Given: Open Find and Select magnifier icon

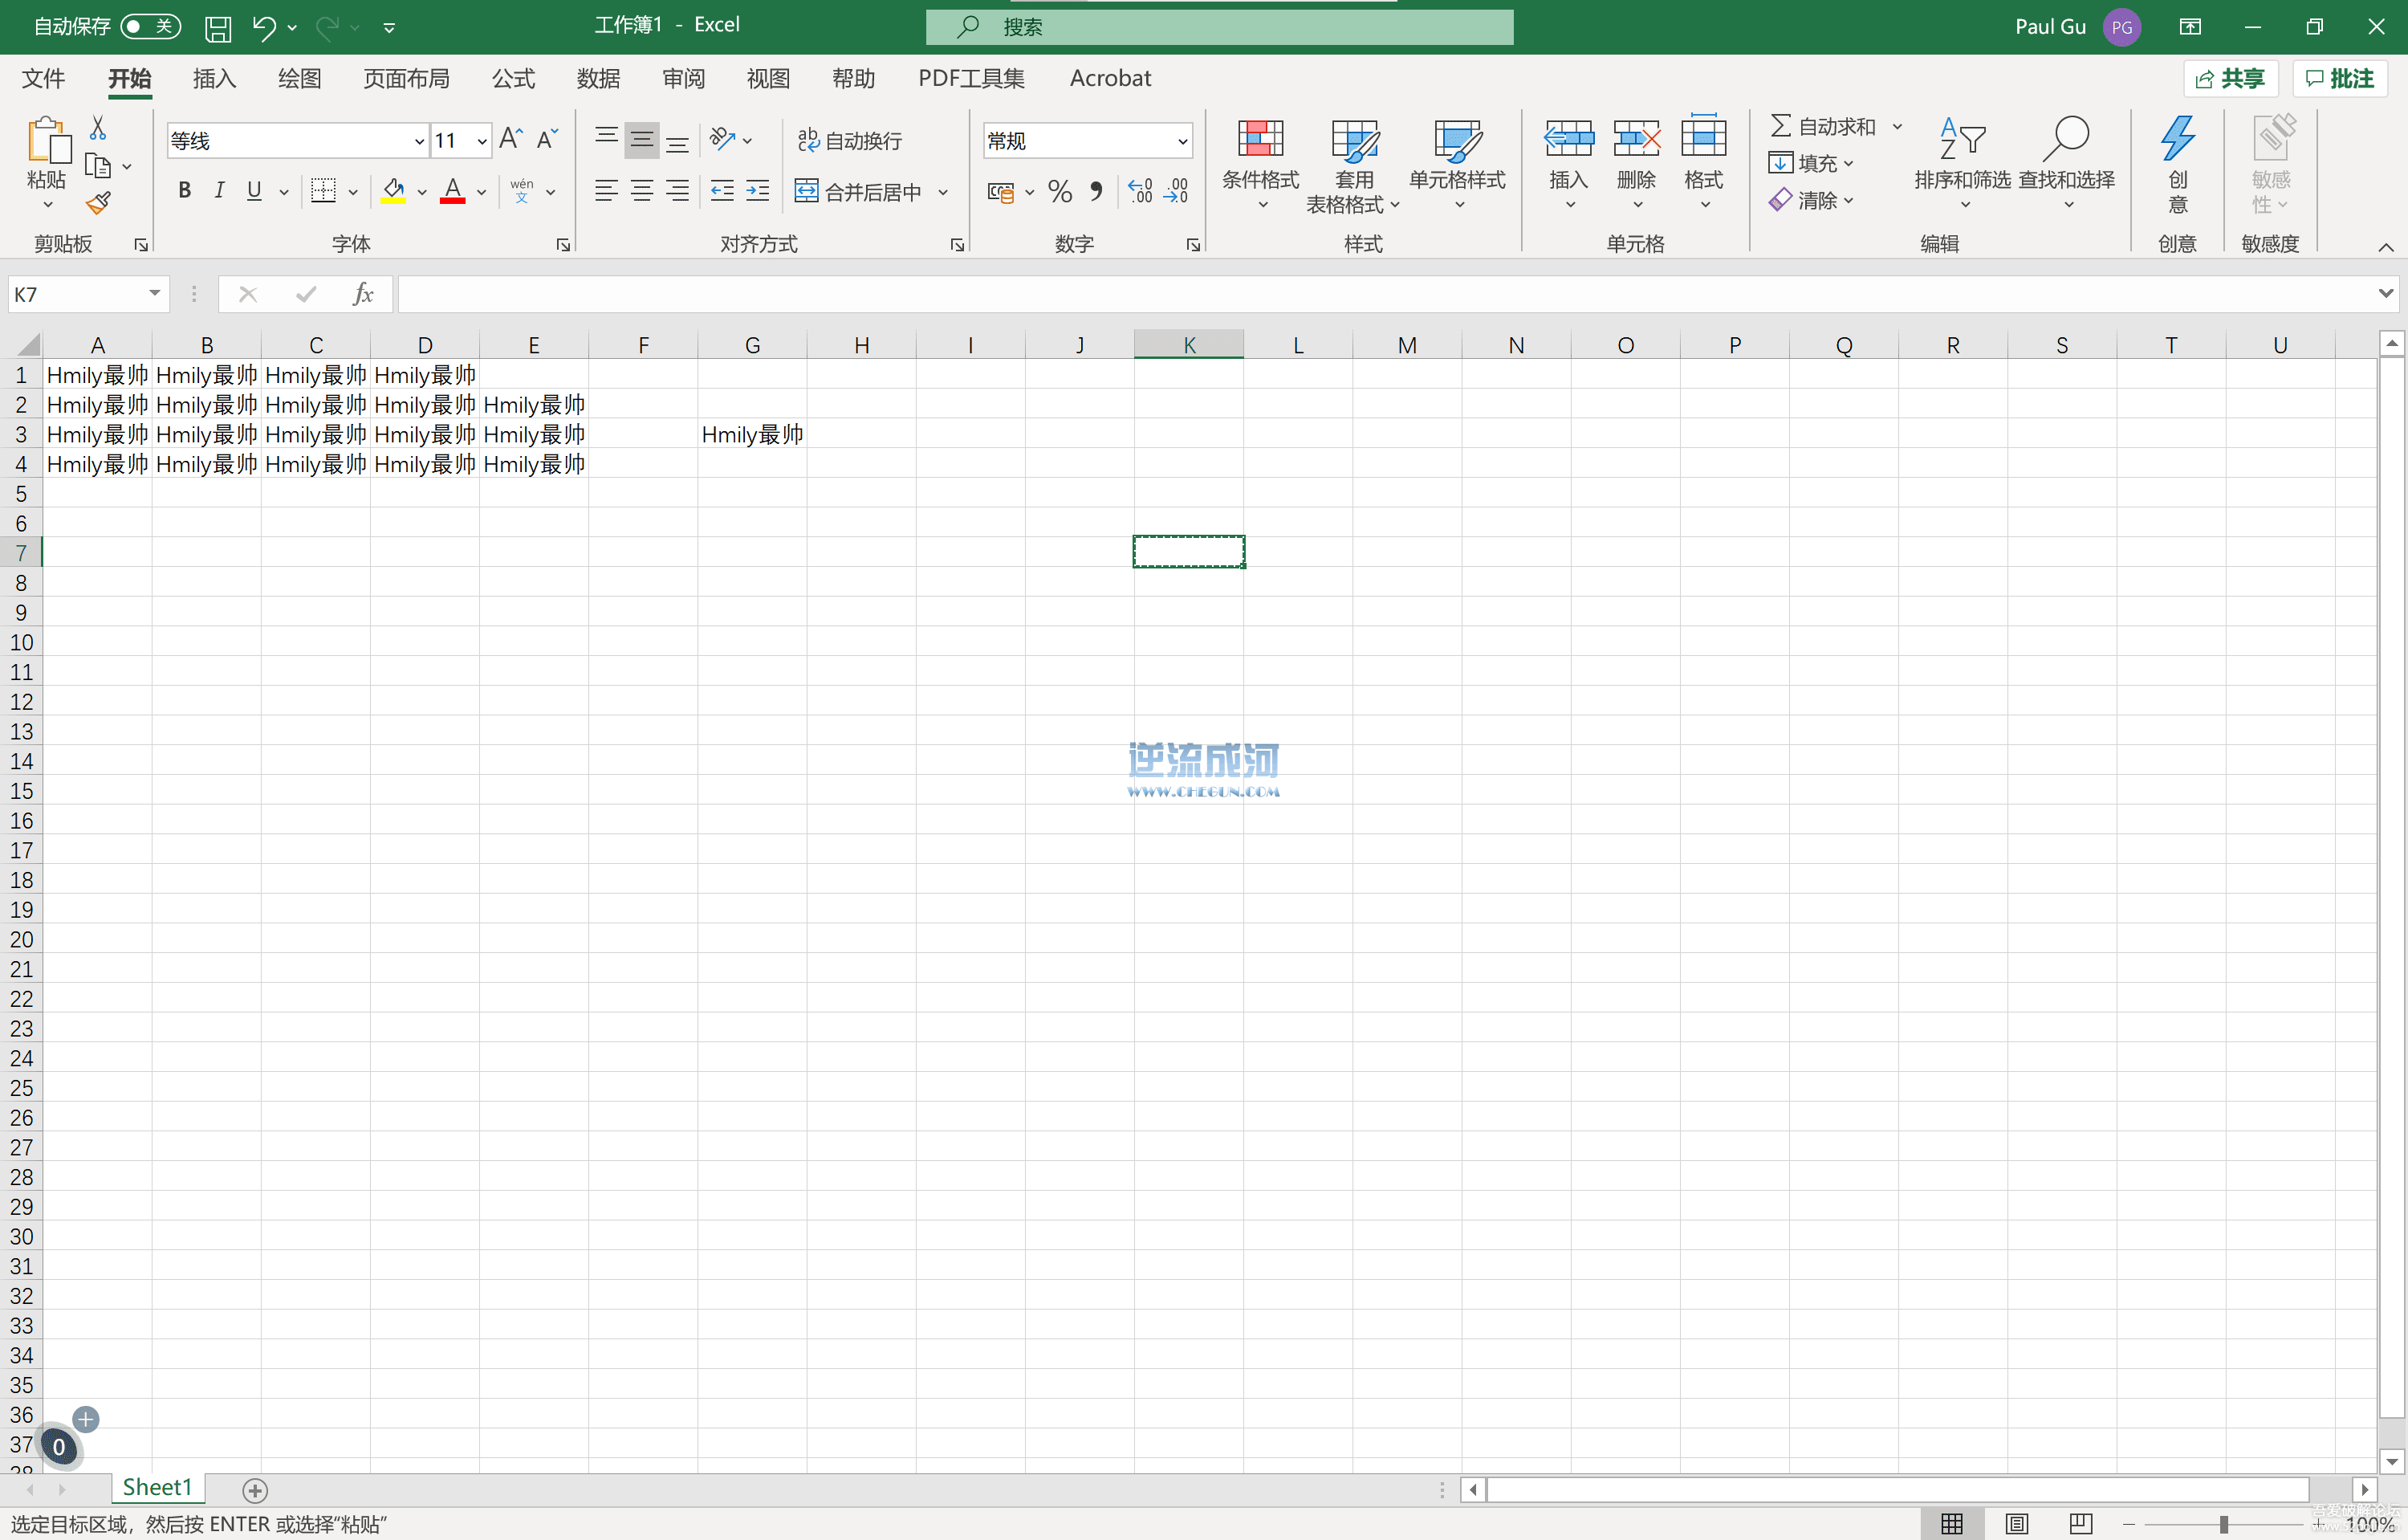Looking at the screenshot, I should tap(2066, 139).
